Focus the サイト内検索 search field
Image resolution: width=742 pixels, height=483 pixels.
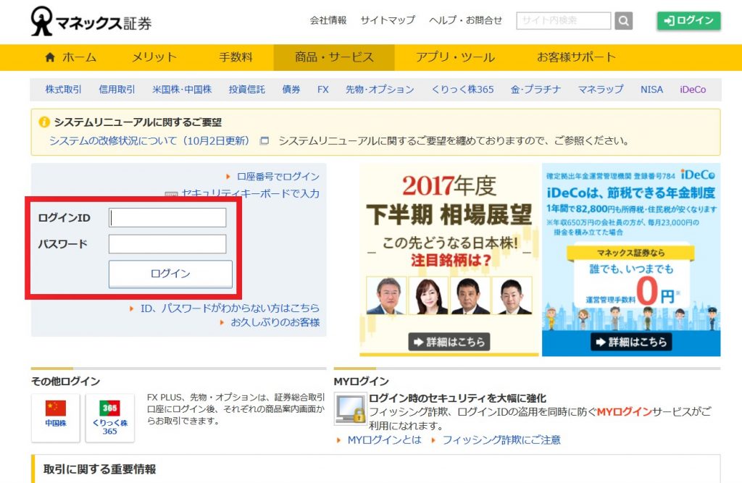(563, 21)
